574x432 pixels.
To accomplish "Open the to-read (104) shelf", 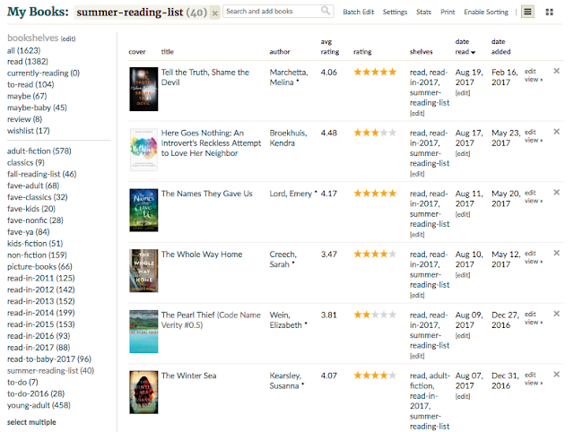I will point(30,84).
